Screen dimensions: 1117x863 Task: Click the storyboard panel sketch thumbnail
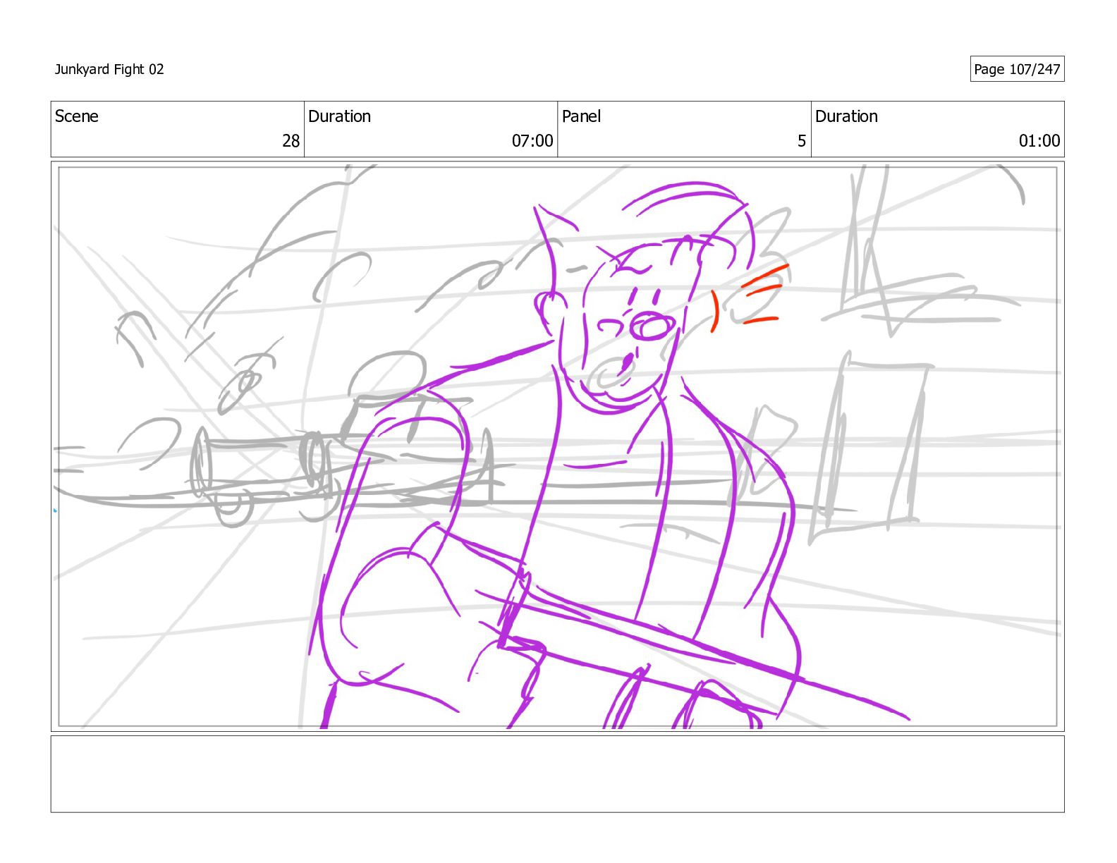pyautogui.click(x=557, y=446)
